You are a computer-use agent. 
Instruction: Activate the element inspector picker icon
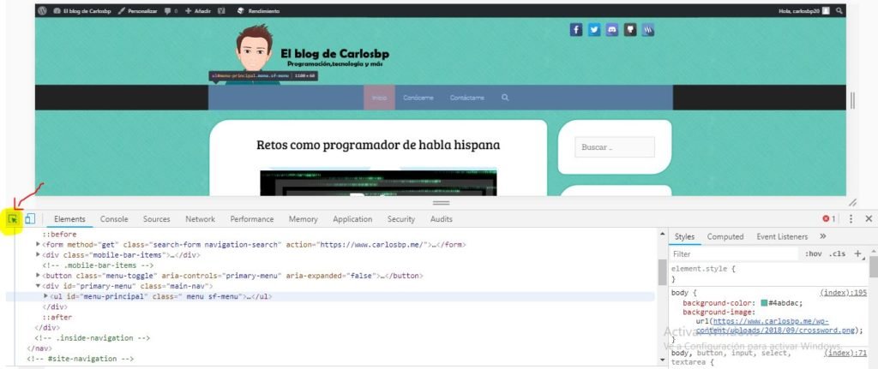point(12,219)
